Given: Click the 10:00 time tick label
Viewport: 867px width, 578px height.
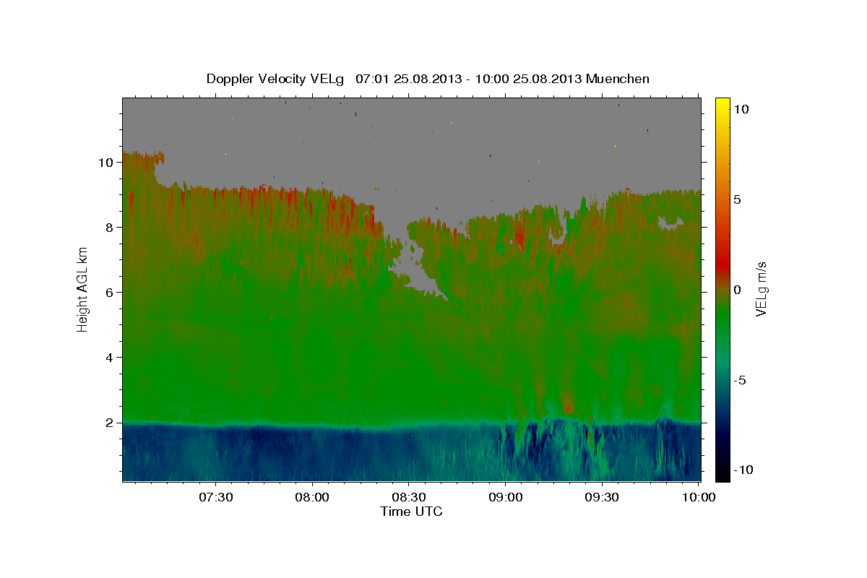Looking at the screenshot, I should (x=699, y=497).
